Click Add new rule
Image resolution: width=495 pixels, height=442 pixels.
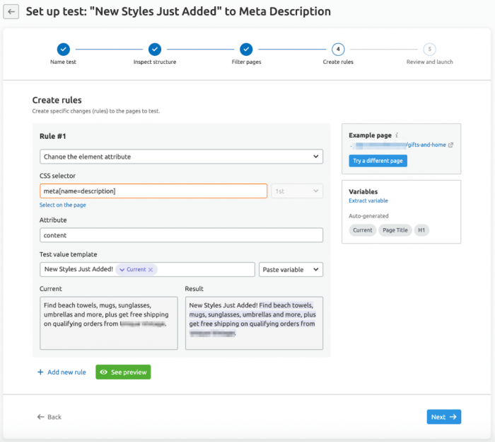pos(62,372)
